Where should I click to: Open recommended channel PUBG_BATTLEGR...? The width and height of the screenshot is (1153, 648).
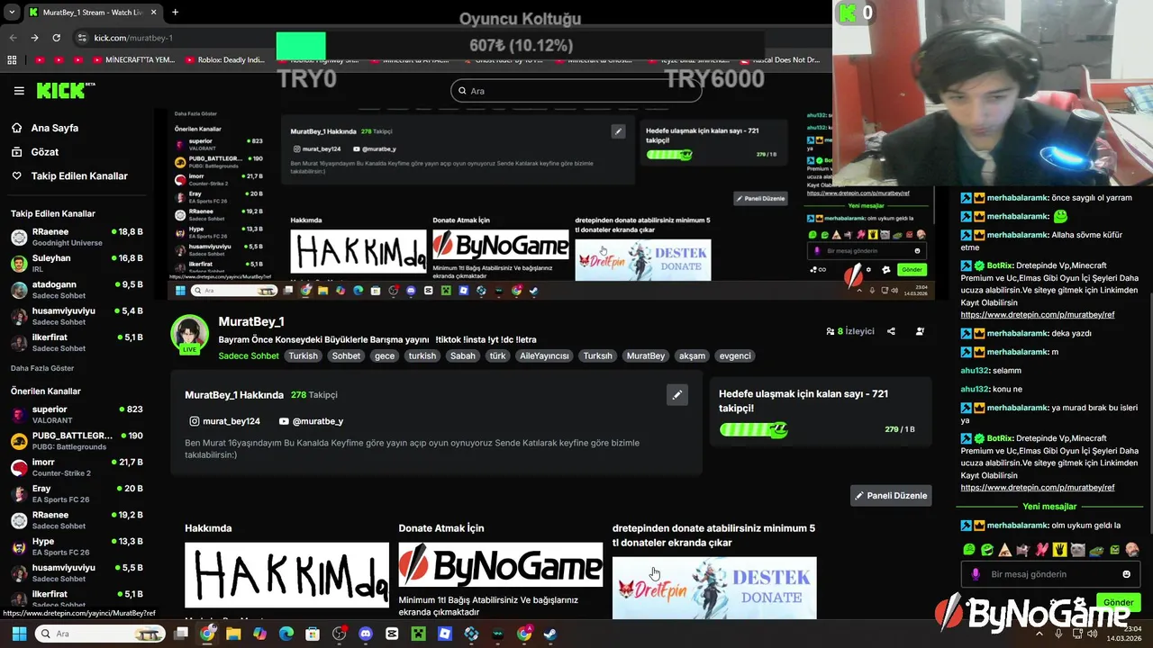tap(77, 441)
